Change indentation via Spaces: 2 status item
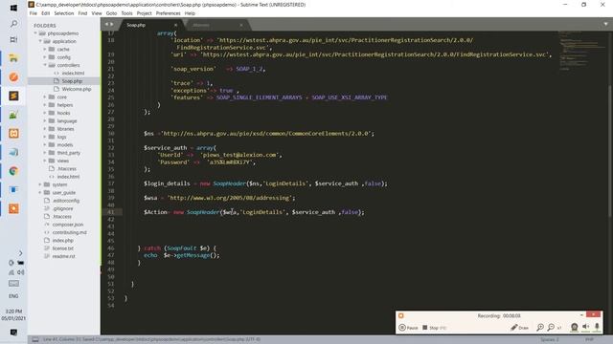 [549, 340]
